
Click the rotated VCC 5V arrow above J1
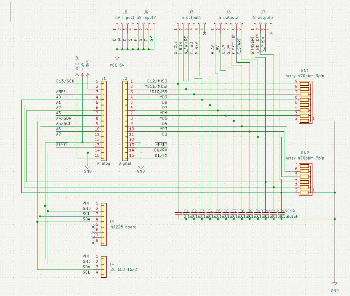[x=77, y=75]
